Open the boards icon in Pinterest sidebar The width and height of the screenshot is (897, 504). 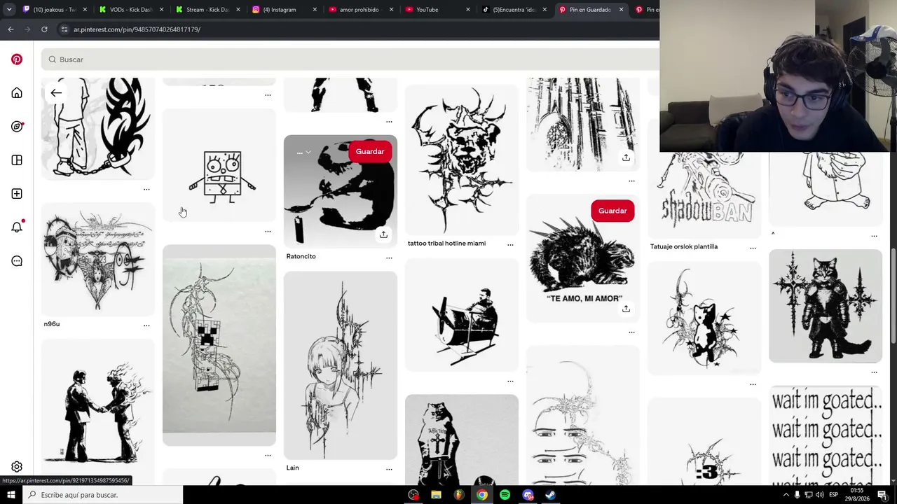click(17, 160)
